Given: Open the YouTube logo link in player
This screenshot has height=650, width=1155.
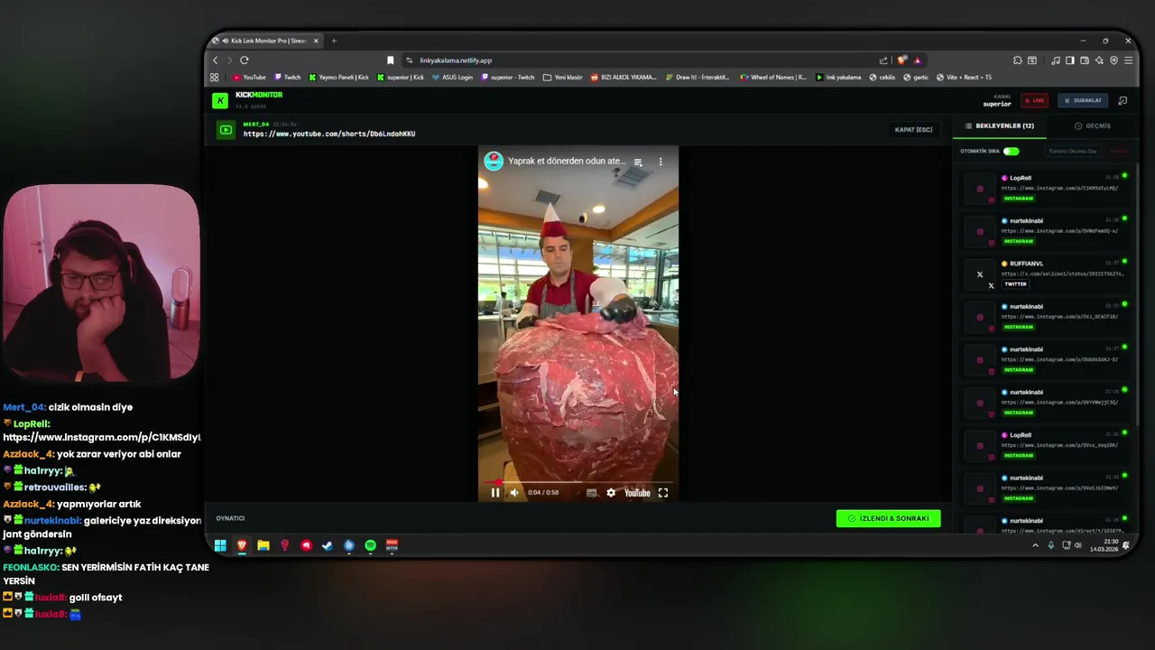Looking at the screenshot, I should point(637,493).
